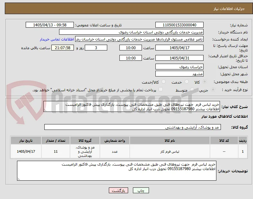The height and width of the screenshot is (199, 253).
Task: Click the price validity hour 10:00 field
Action: (x=131, y=58)
